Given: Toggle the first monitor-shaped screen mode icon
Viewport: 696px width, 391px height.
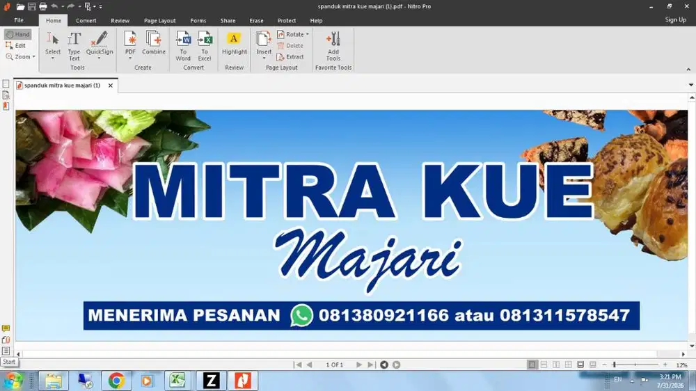Looking at the screenshot, I should click(580, 365).
